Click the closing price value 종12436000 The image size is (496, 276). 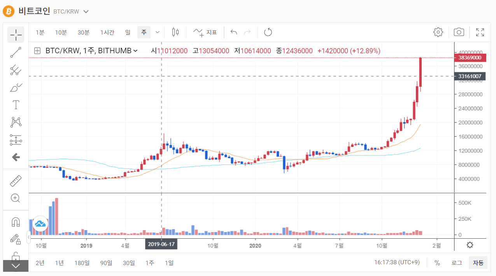coord(294,51)
